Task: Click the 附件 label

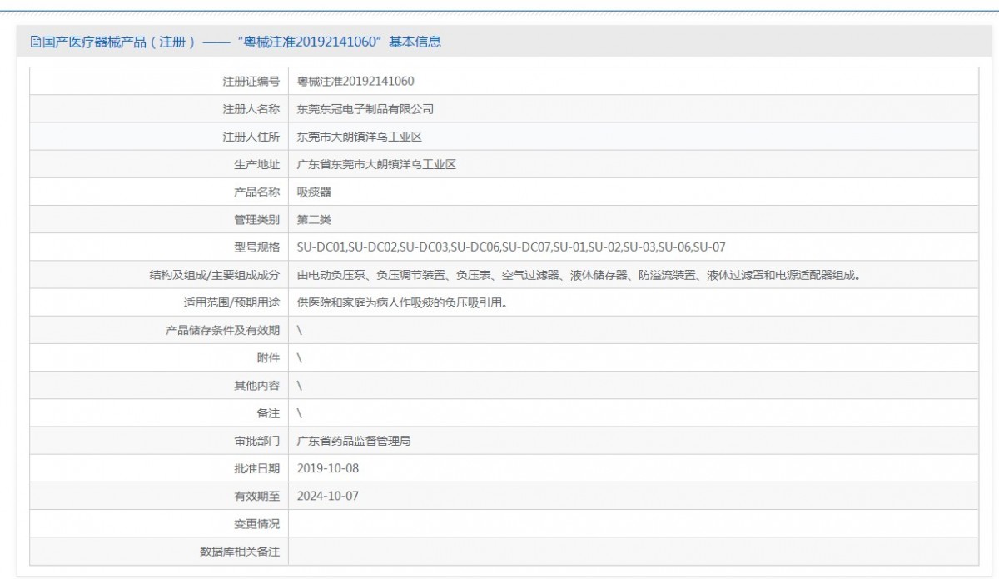Action: [268, 357]
